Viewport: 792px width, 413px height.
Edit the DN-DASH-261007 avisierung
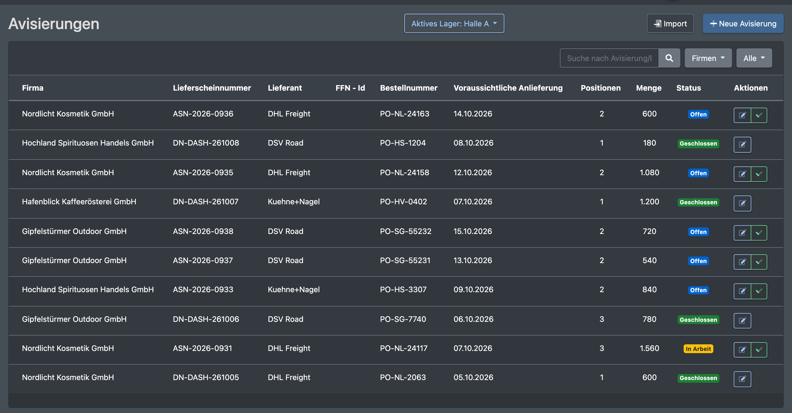point(742,203)
